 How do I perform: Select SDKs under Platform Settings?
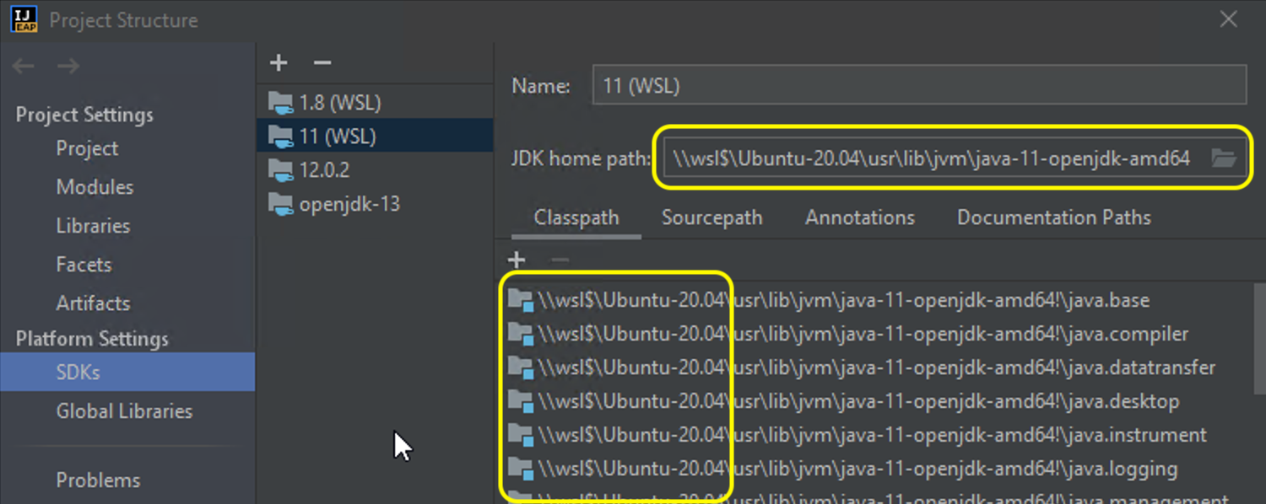(x=127, y=372)
